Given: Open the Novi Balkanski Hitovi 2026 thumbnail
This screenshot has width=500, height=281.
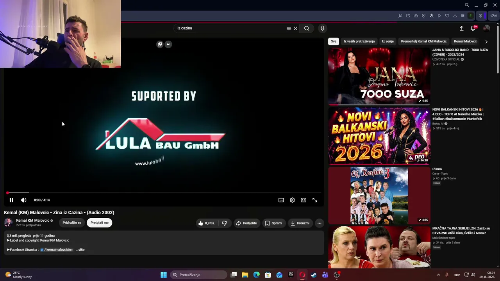Looking at the screenshot, I should (379, 136).
